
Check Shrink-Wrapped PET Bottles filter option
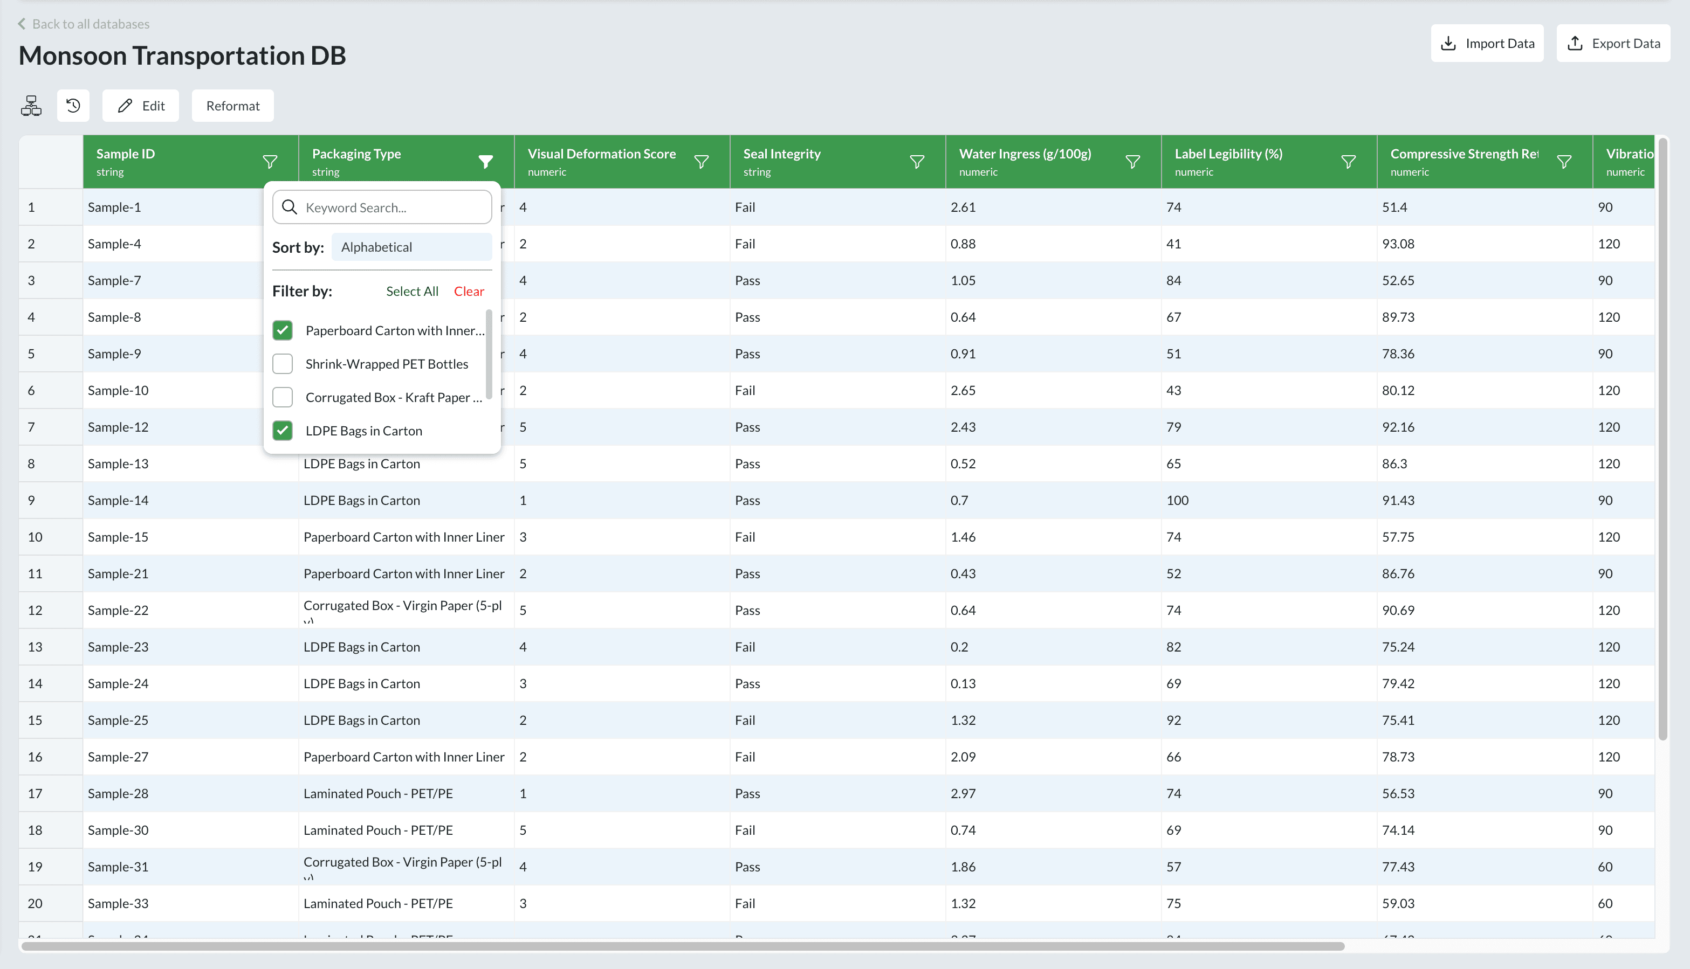click(283, 363)
